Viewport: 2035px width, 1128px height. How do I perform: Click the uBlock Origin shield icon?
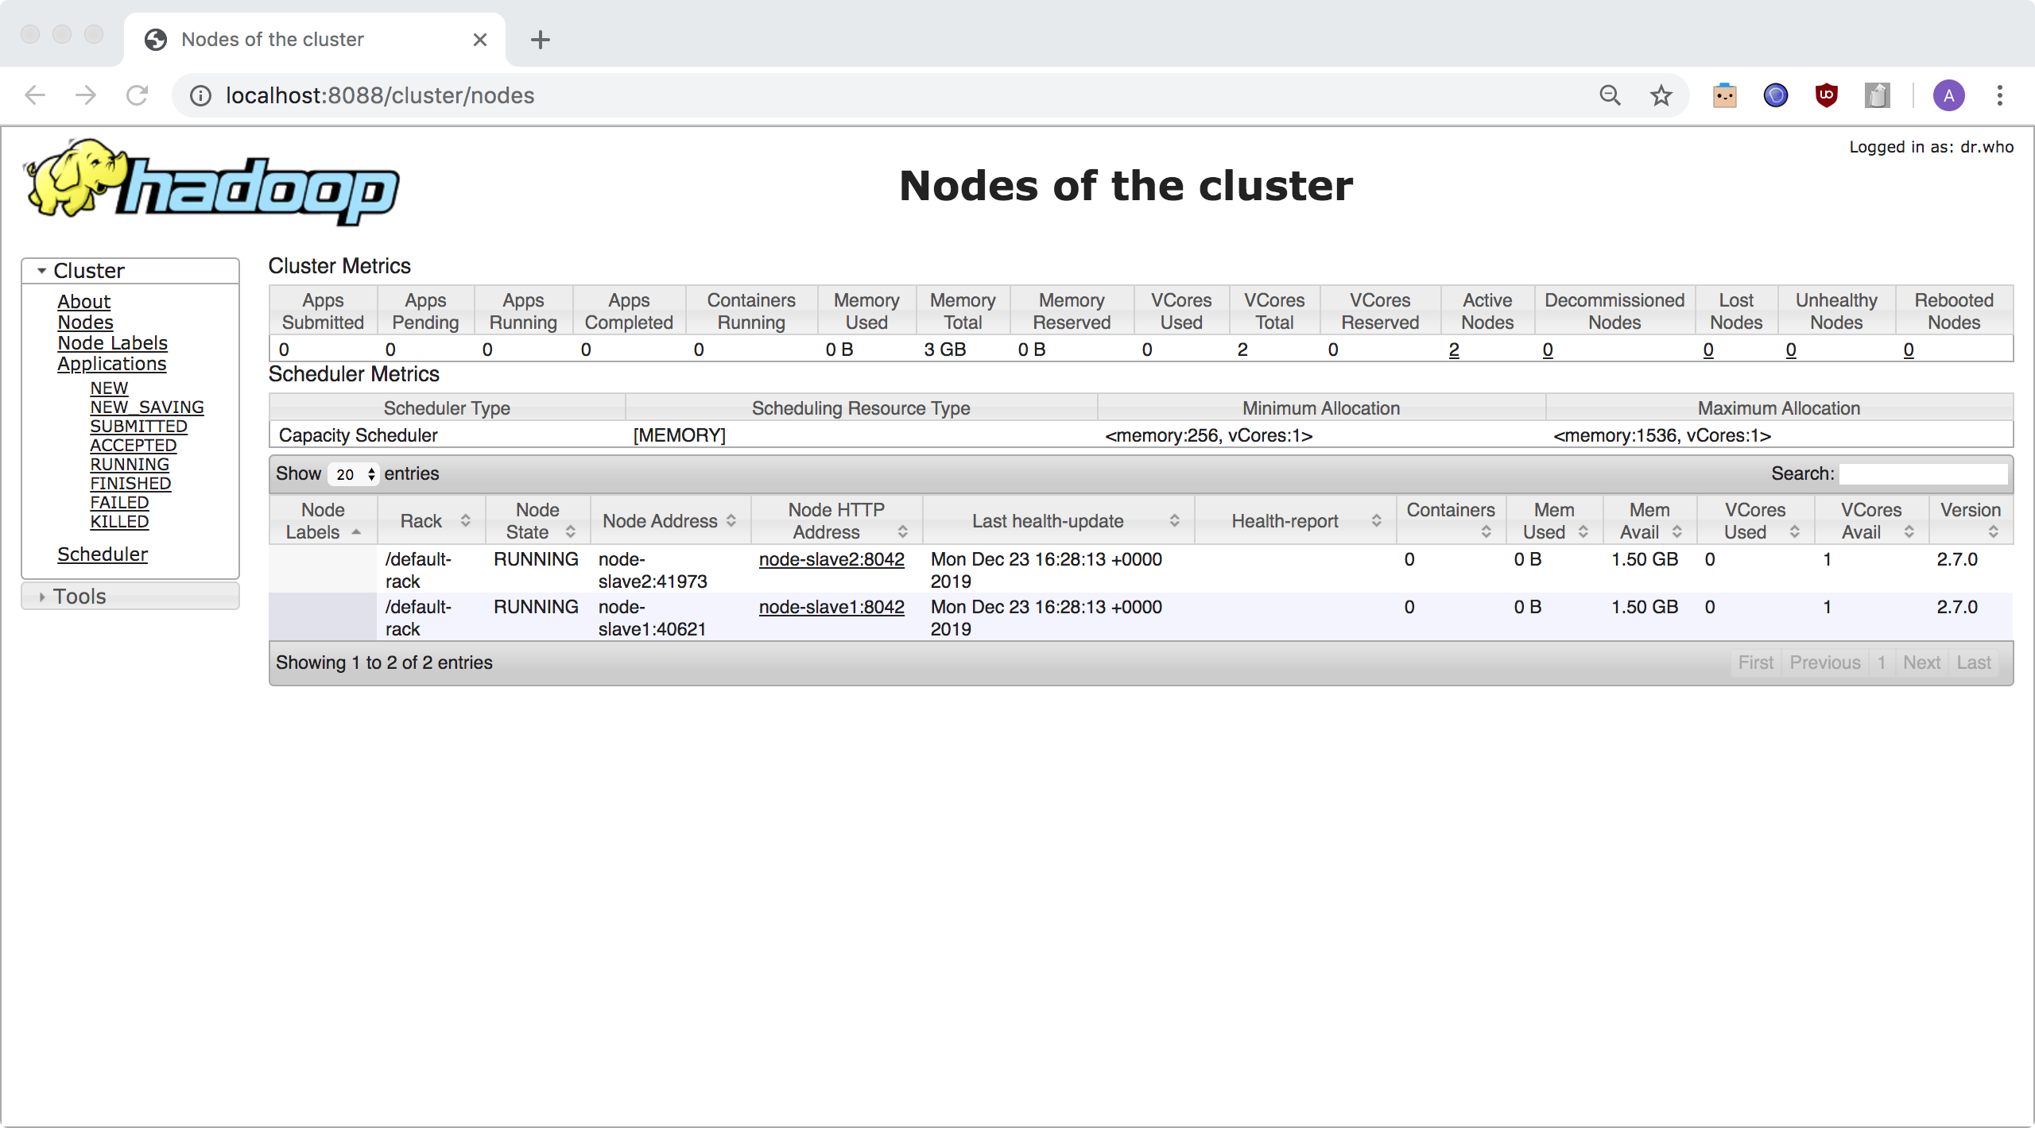(1825, 95)
